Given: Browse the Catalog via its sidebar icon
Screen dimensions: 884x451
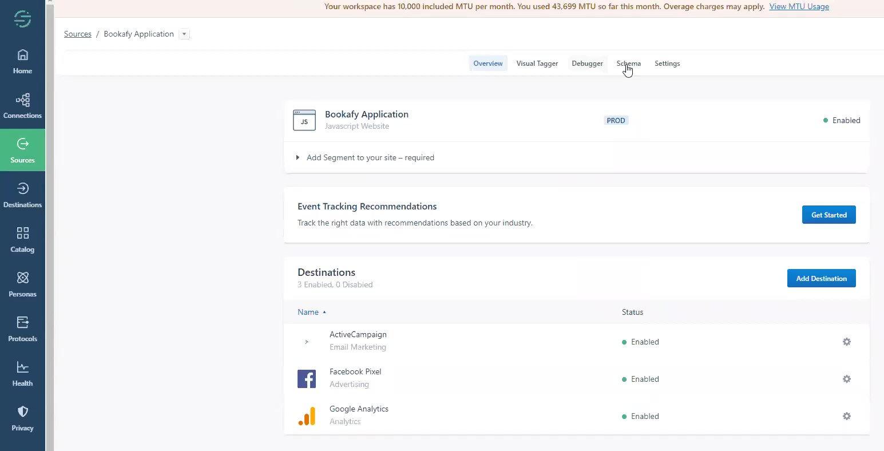Looking at the screenshot, I should pos(22,239).
